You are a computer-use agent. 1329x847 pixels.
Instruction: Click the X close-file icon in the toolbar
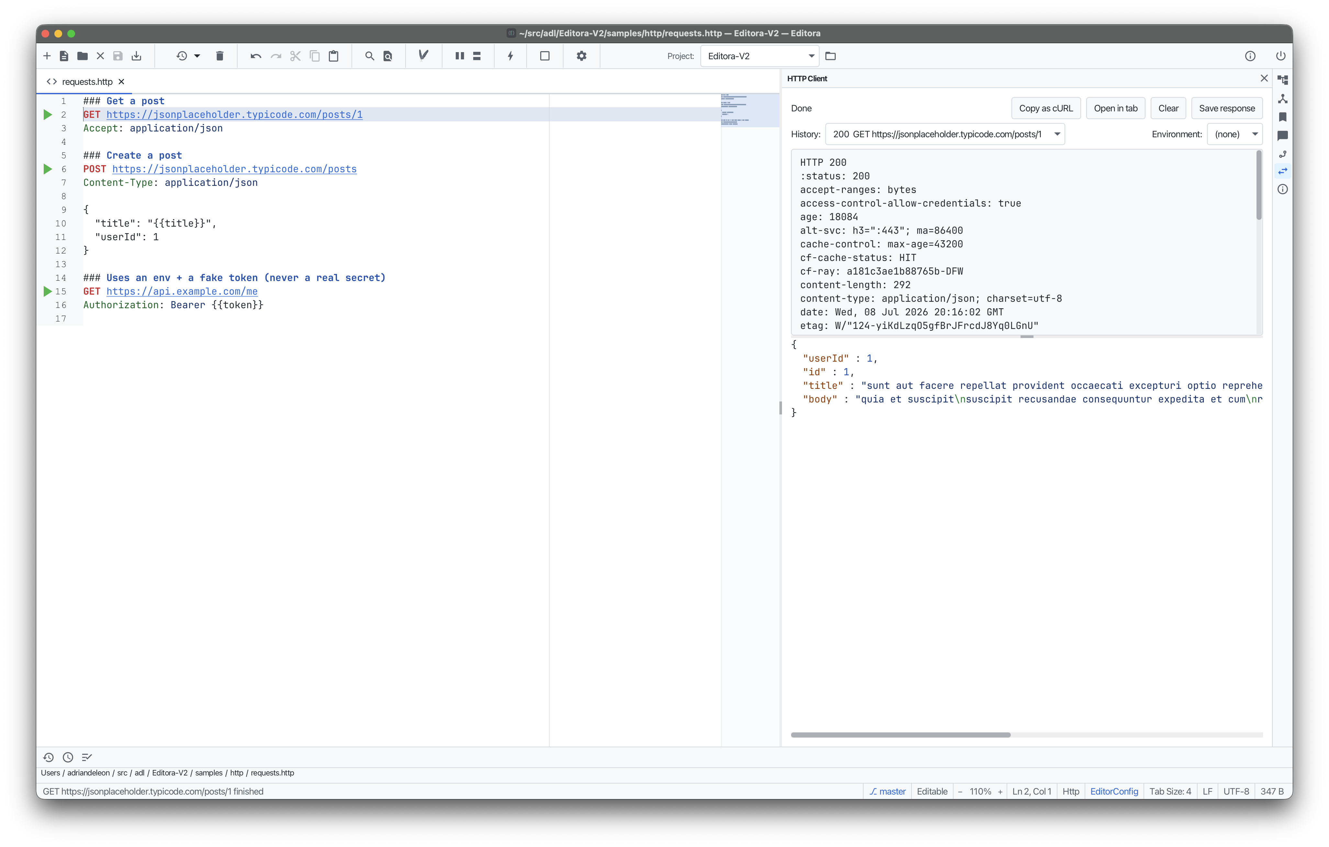pos(100,56)
